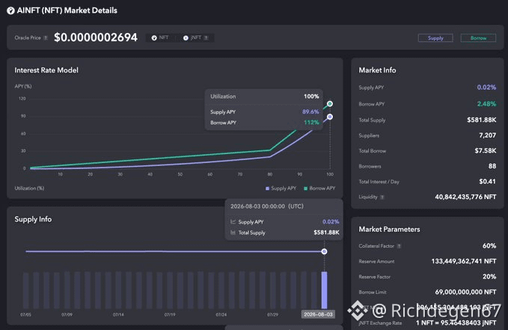Open Oracle Price help tooltip icon
The image size is (508, 330).
(x=46, y=38)
